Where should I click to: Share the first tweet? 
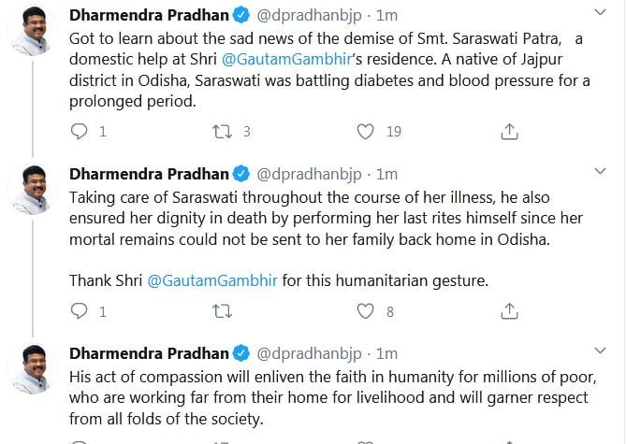[510, 132]
